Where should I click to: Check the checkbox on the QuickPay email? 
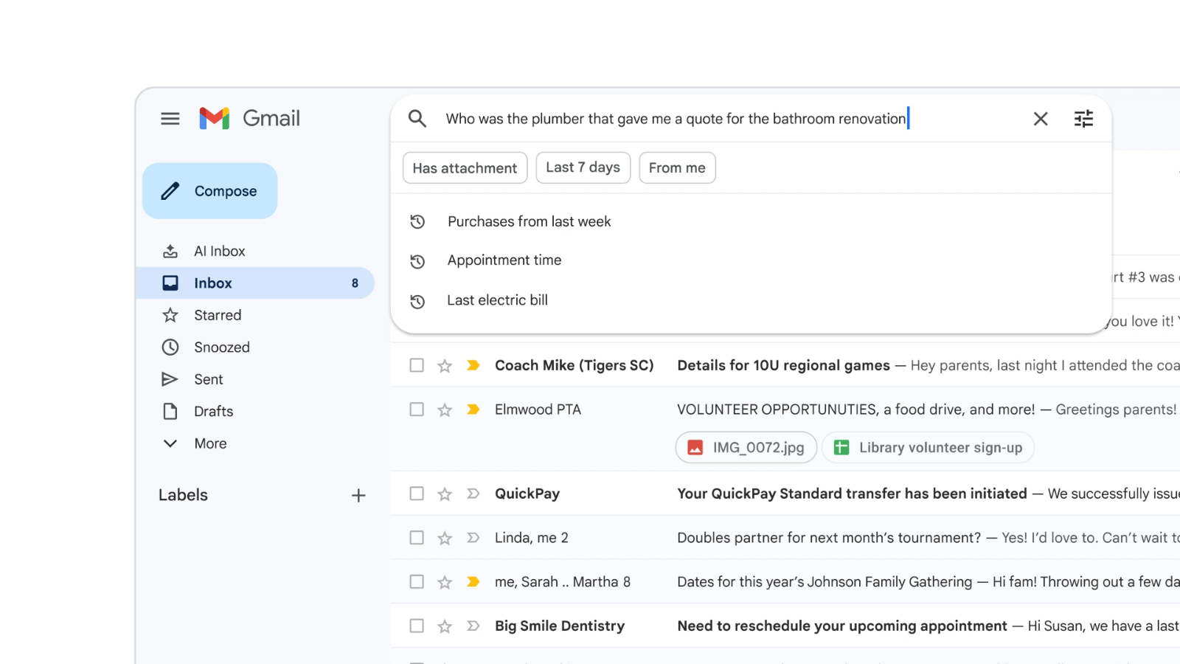click(x=417, y=493)
